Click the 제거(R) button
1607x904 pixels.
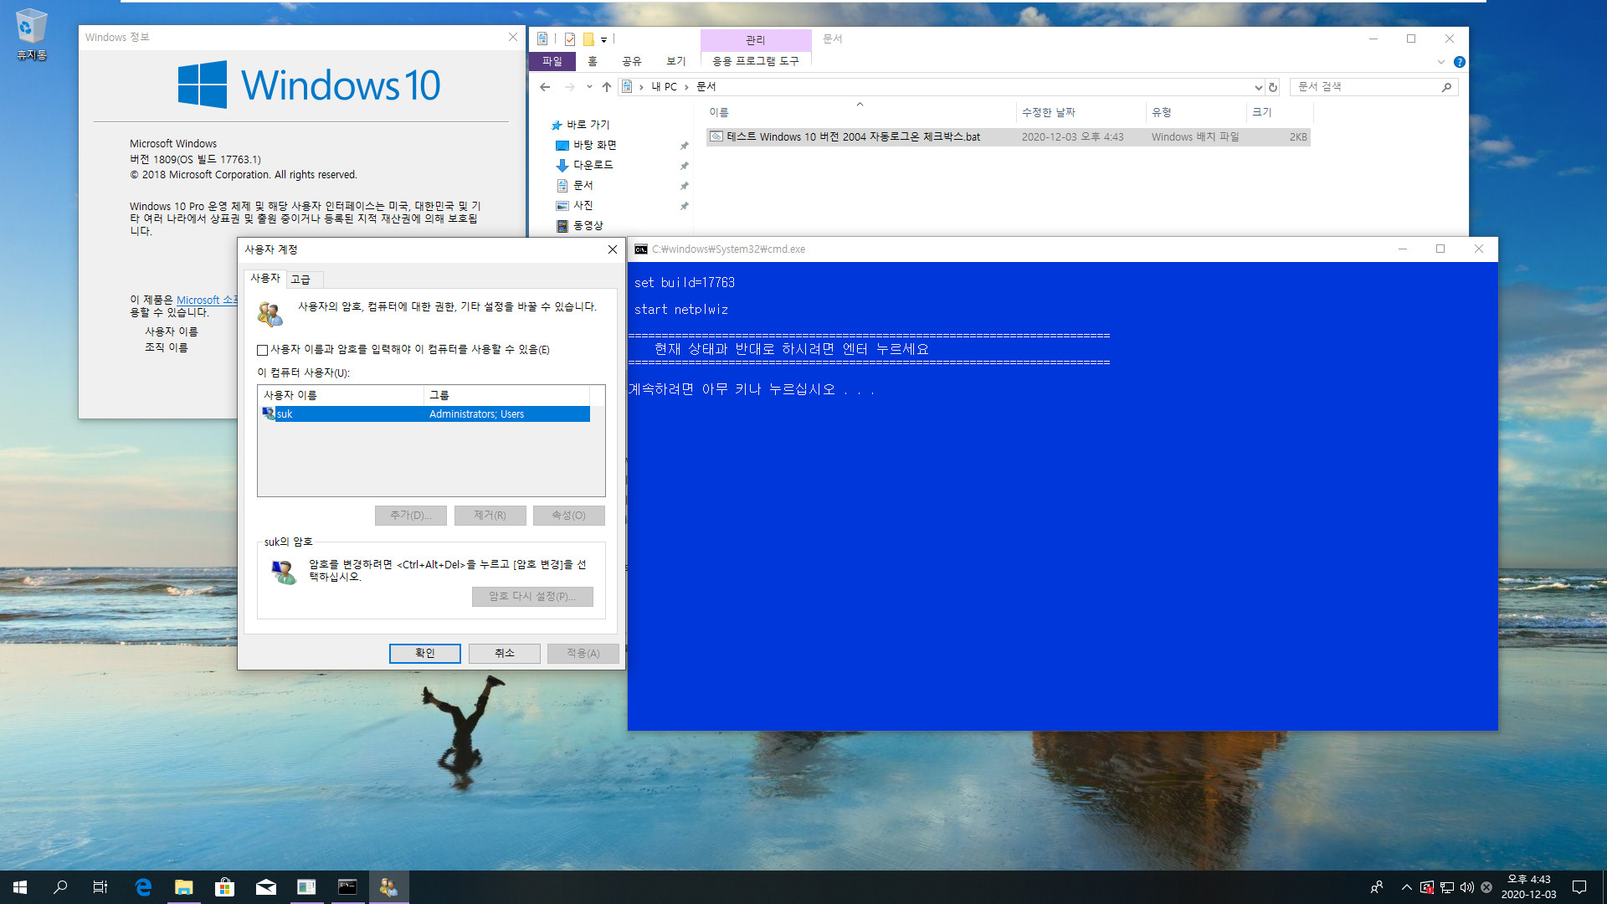490,516
